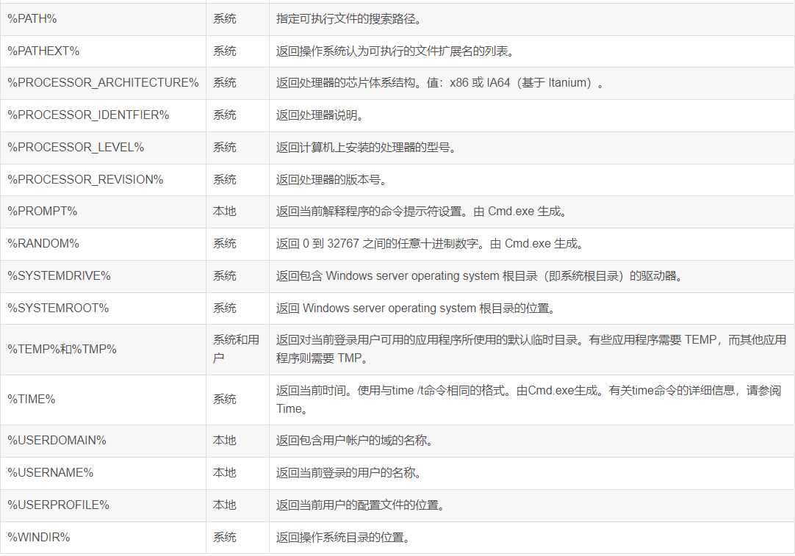Screen dimensions: 795x556
Task: Select the %USERDOMAIN% variable cell
Action: (57, 440)
